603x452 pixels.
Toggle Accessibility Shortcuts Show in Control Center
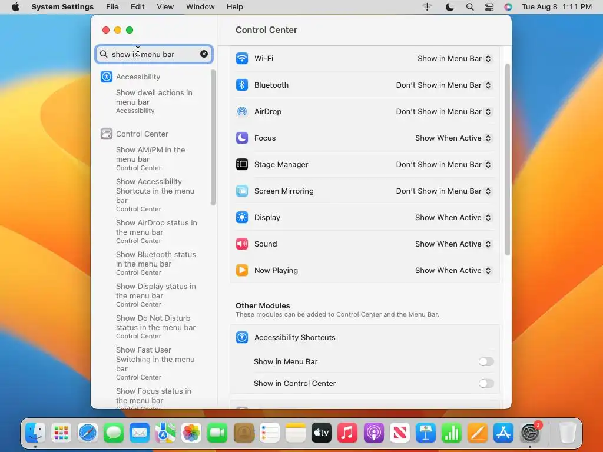tap(486, 384)
